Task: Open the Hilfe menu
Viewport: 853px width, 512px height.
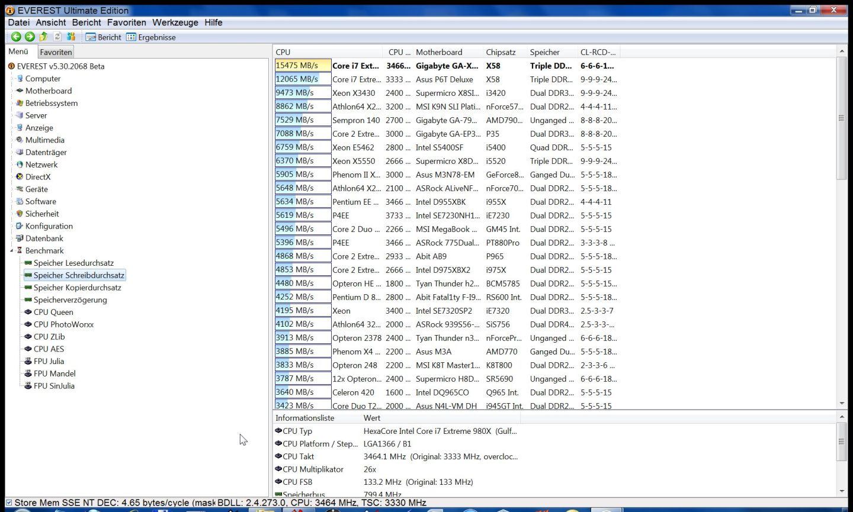Action: pyautogui.click(x=213, y=22)
